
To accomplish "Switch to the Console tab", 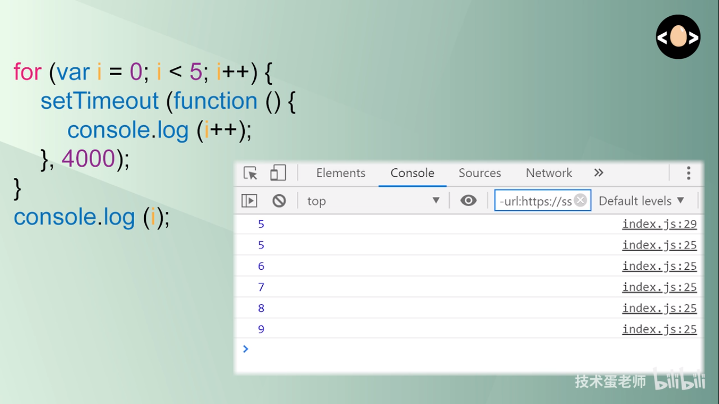I will tap(412, 173).
